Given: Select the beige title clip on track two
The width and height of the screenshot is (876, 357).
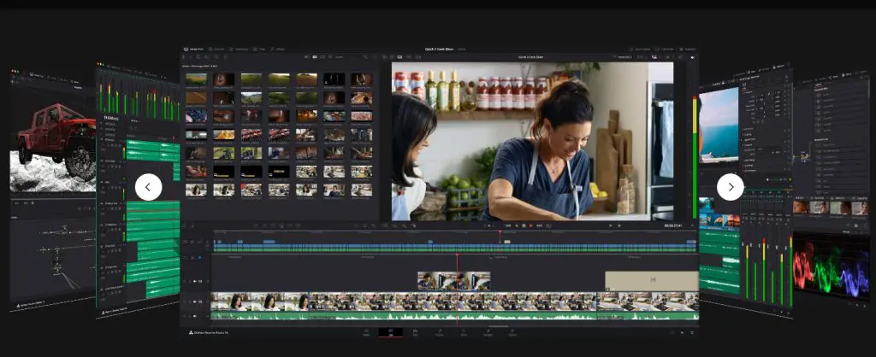Looking at the screenshot, I should [651, 281].
